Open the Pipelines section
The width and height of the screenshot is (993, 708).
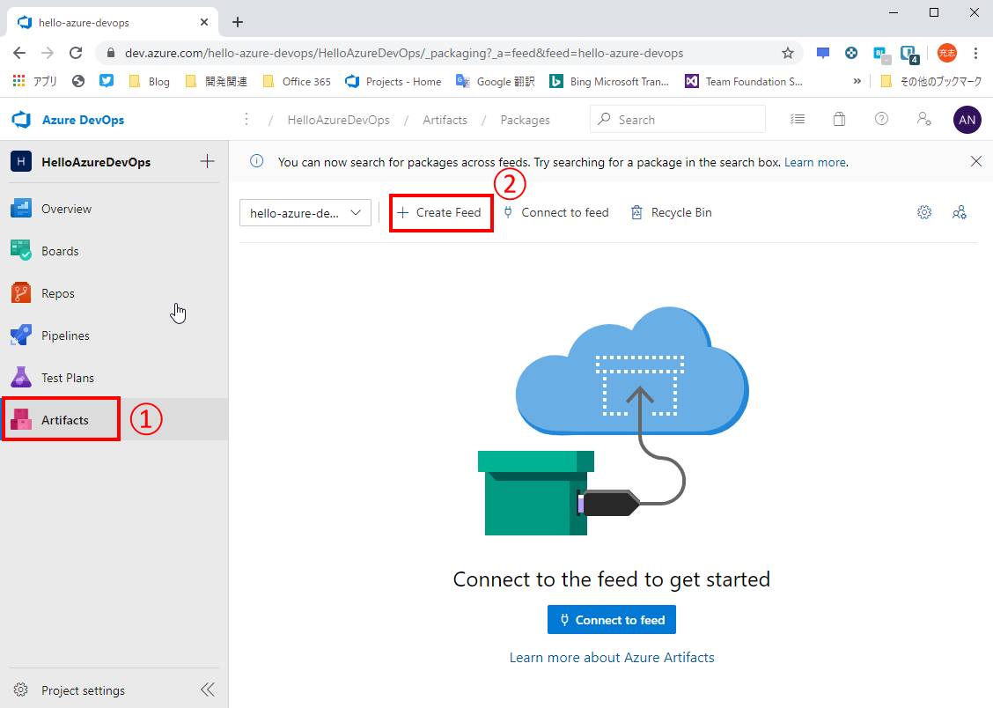[x=65, y=335]
